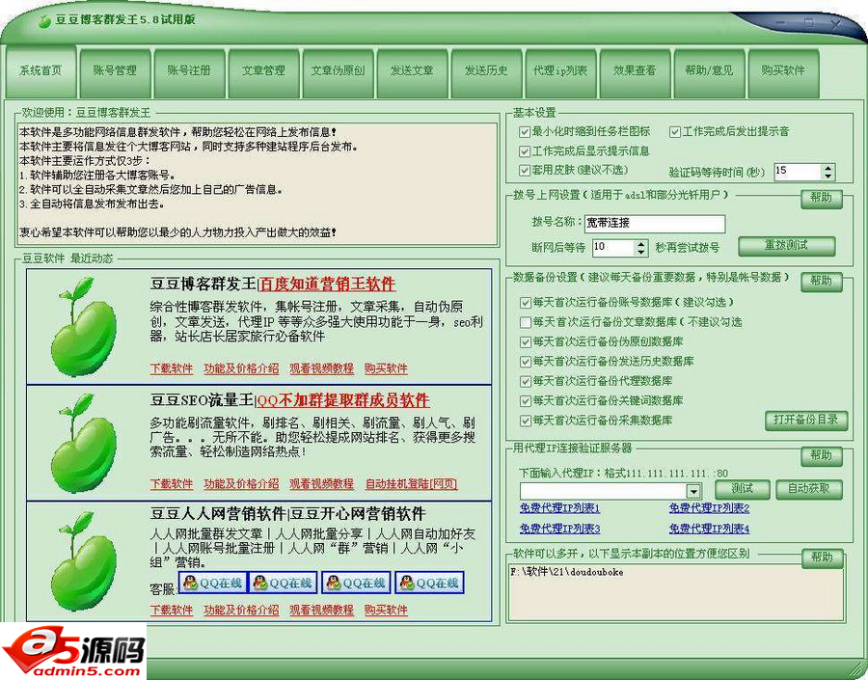This screenshot has width=868, height=680.
Task: Click bean logo beside 豆豆人人网营销软件
Action: [x=83, y=561]
